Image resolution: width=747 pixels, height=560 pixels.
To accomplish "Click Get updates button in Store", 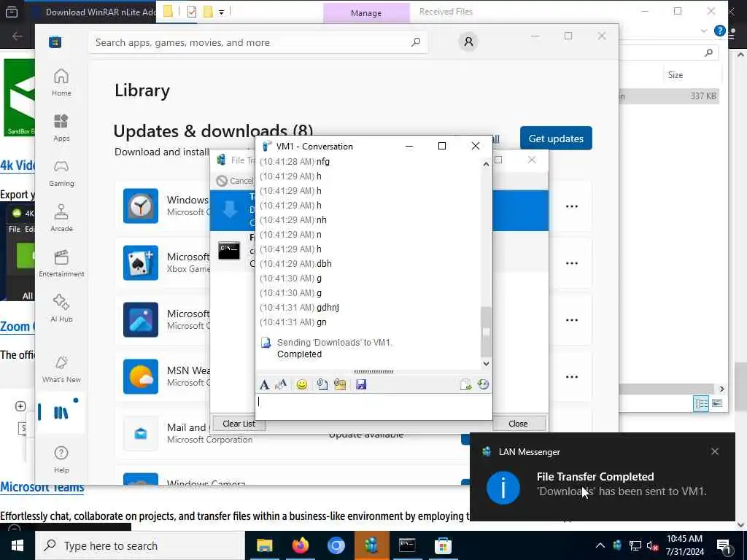I will pyautogui.click(x=556, y=138).
